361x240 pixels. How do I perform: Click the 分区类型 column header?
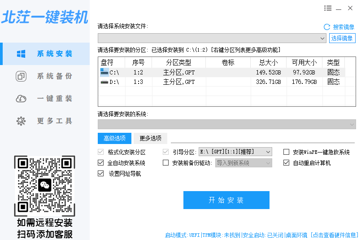(178, 62)
